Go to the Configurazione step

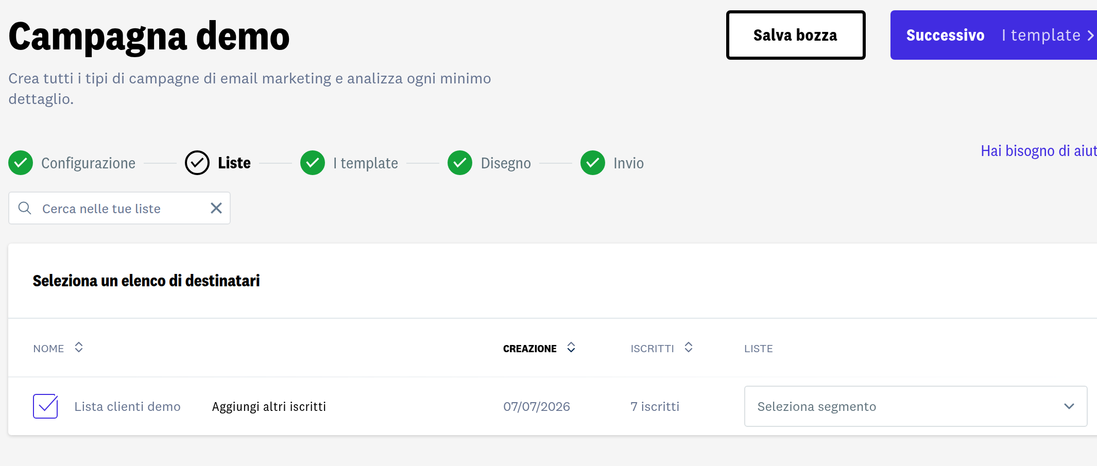click(88, 163)
